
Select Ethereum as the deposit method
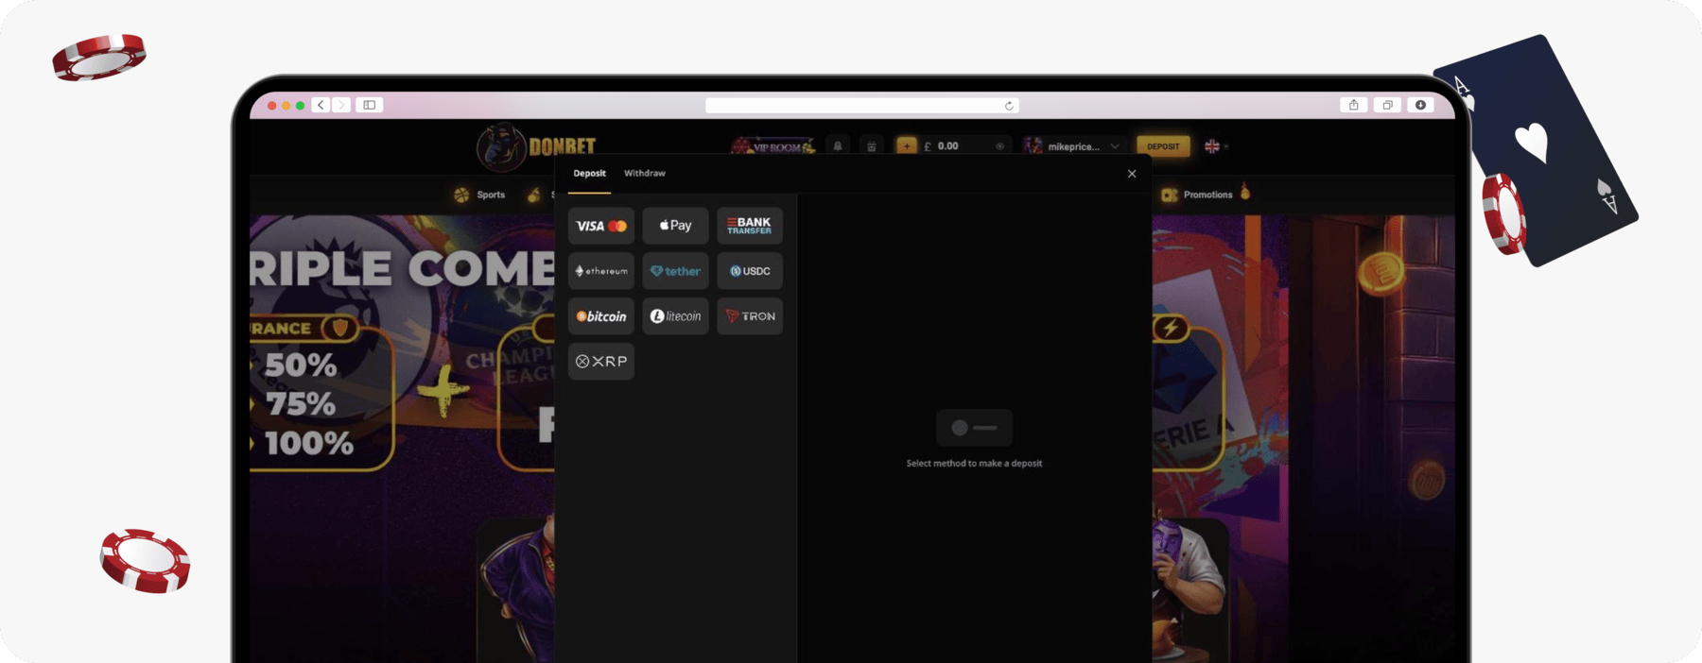pyautogui.click(x=601, y=271)
